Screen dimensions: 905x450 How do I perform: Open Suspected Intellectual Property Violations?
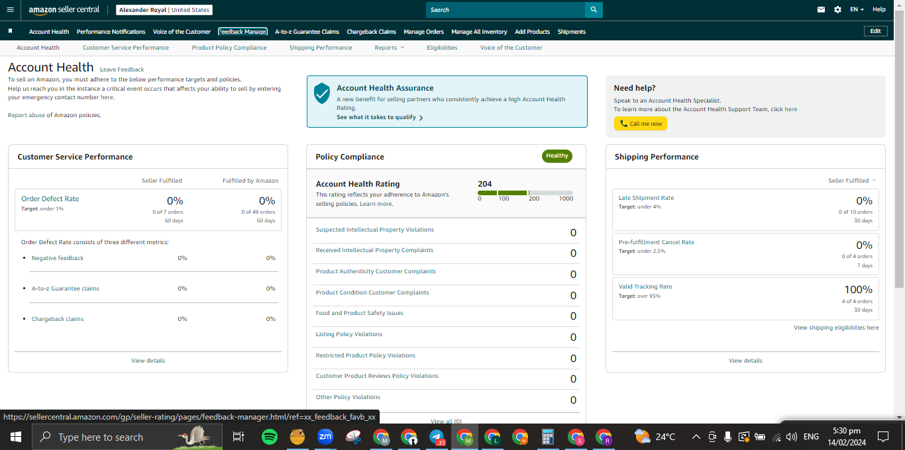(375, 230)
